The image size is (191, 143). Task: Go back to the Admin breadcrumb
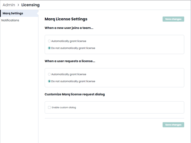tap(9, 5)
